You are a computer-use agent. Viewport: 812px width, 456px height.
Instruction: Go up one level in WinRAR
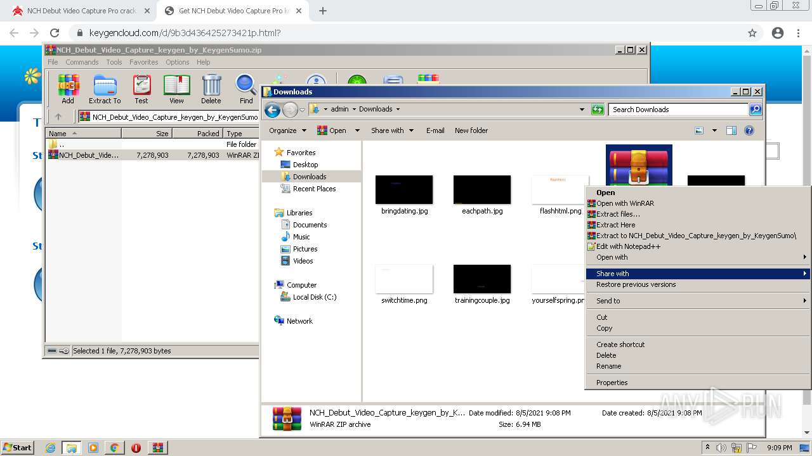coord(58,117)
